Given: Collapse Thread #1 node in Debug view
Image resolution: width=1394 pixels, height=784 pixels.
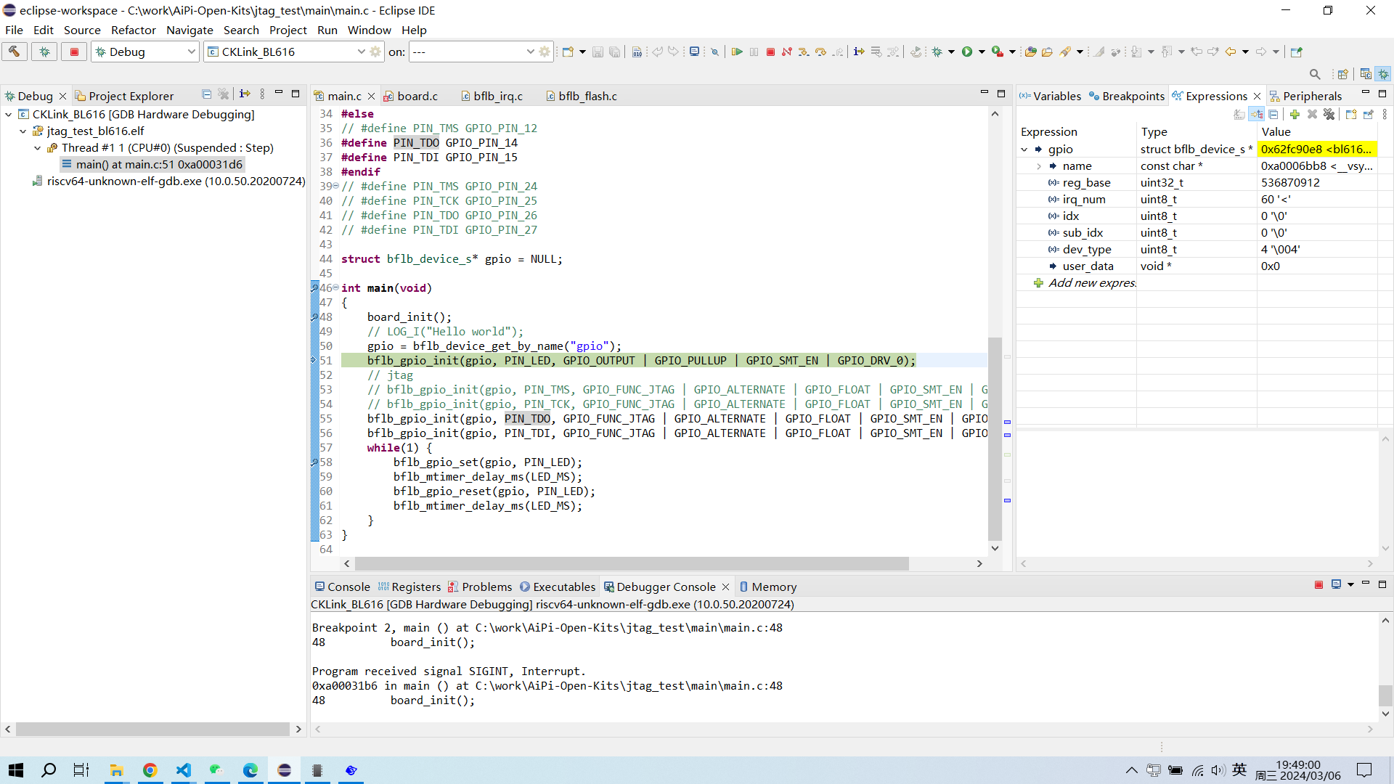Looking at the screenshot, I should [38, 148].
